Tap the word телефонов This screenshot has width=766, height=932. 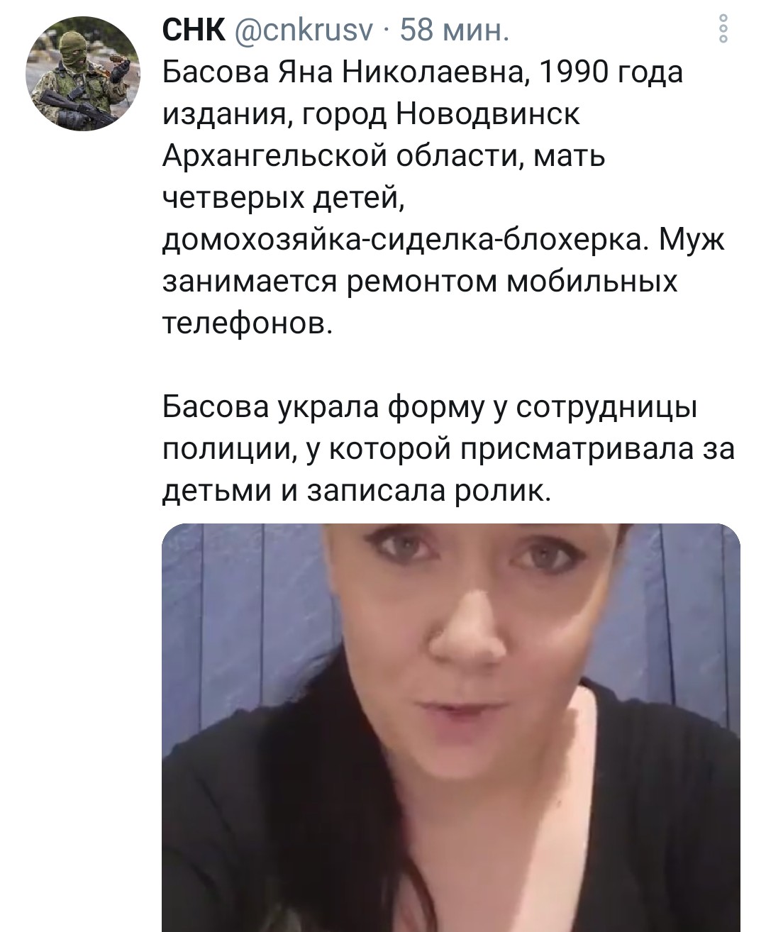(248, 323)
